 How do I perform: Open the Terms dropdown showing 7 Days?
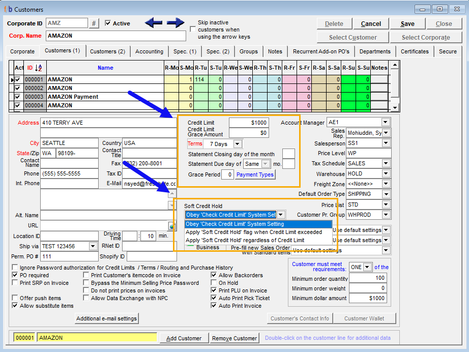pos(237,144)
